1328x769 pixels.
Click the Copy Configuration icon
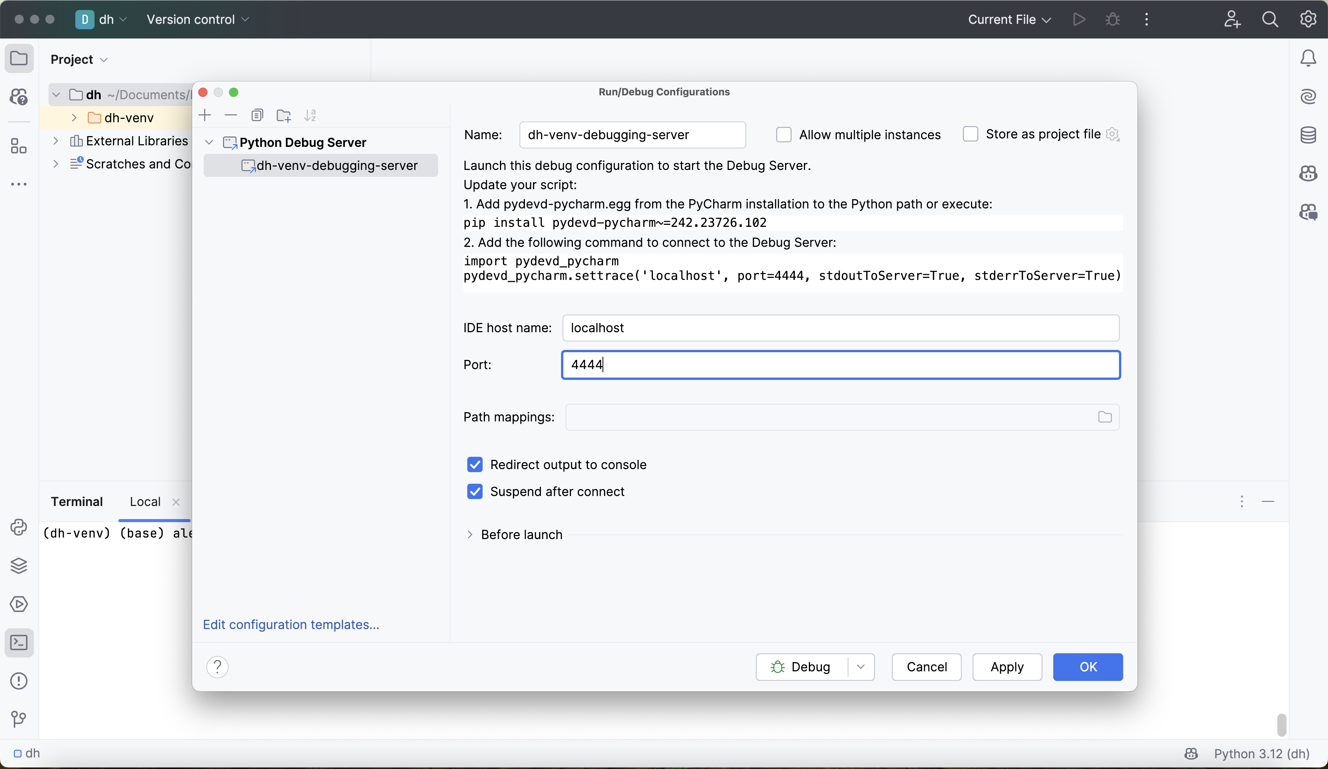coord(257,115)
